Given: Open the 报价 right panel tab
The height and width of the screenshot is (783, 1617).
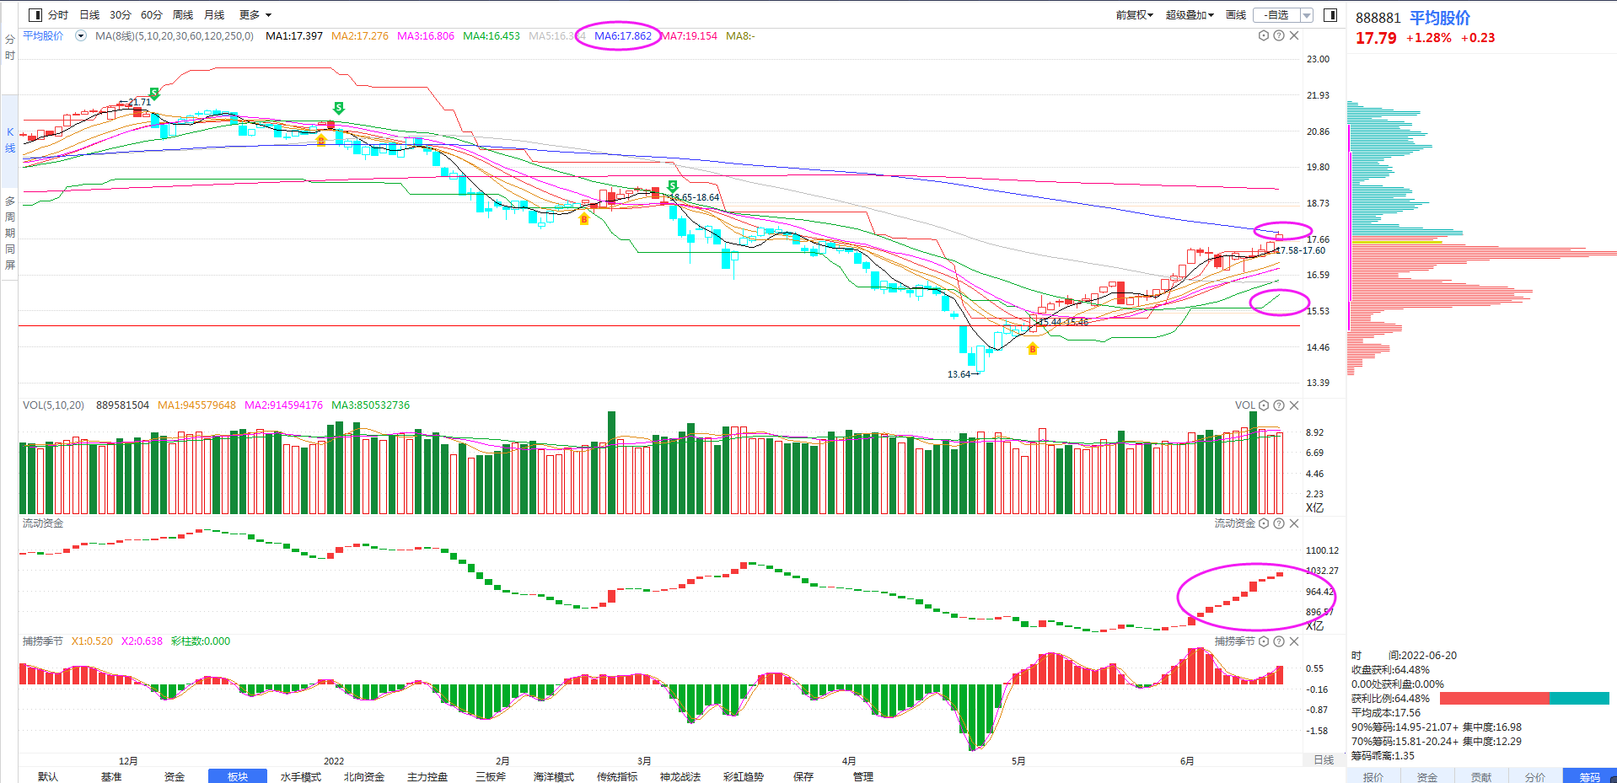Looking at the screenshot, I should pyautogui.click(x=1373, y=776).
